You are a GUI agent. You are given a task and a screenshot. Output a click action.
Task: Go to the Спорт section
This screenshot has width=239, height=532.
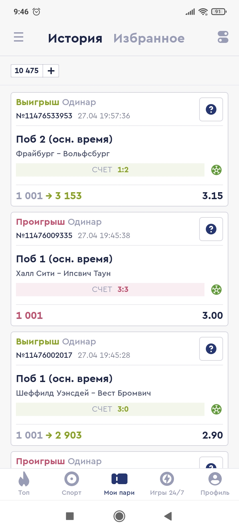coord(71,484)
